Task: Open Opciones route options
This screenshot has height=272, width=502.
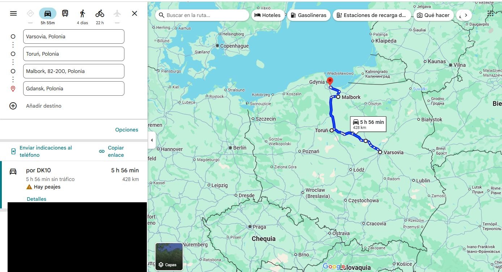Action: tap(127, 130)
